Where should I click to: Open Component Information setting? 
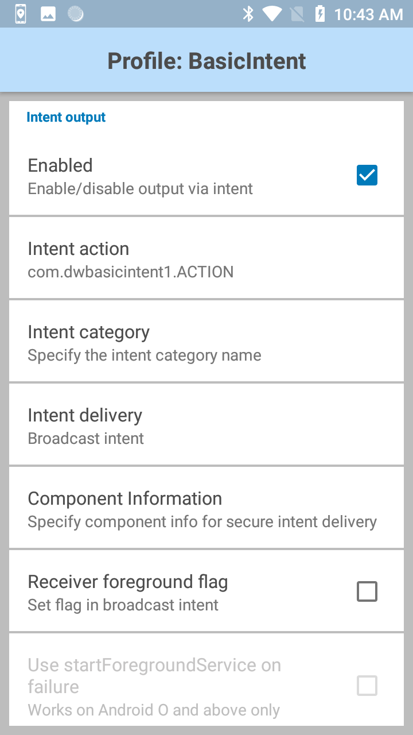tap(206, 508)
